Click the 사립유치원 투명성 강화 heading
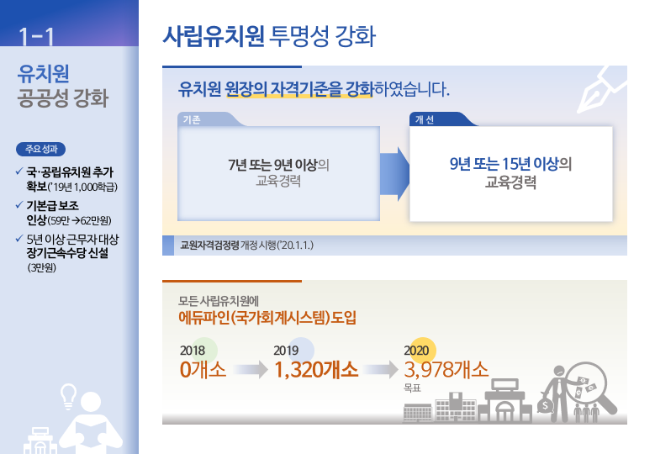Image resolution: width=655 pixels, height=454 pixels. pyautogui.click(x=269, y=36)
